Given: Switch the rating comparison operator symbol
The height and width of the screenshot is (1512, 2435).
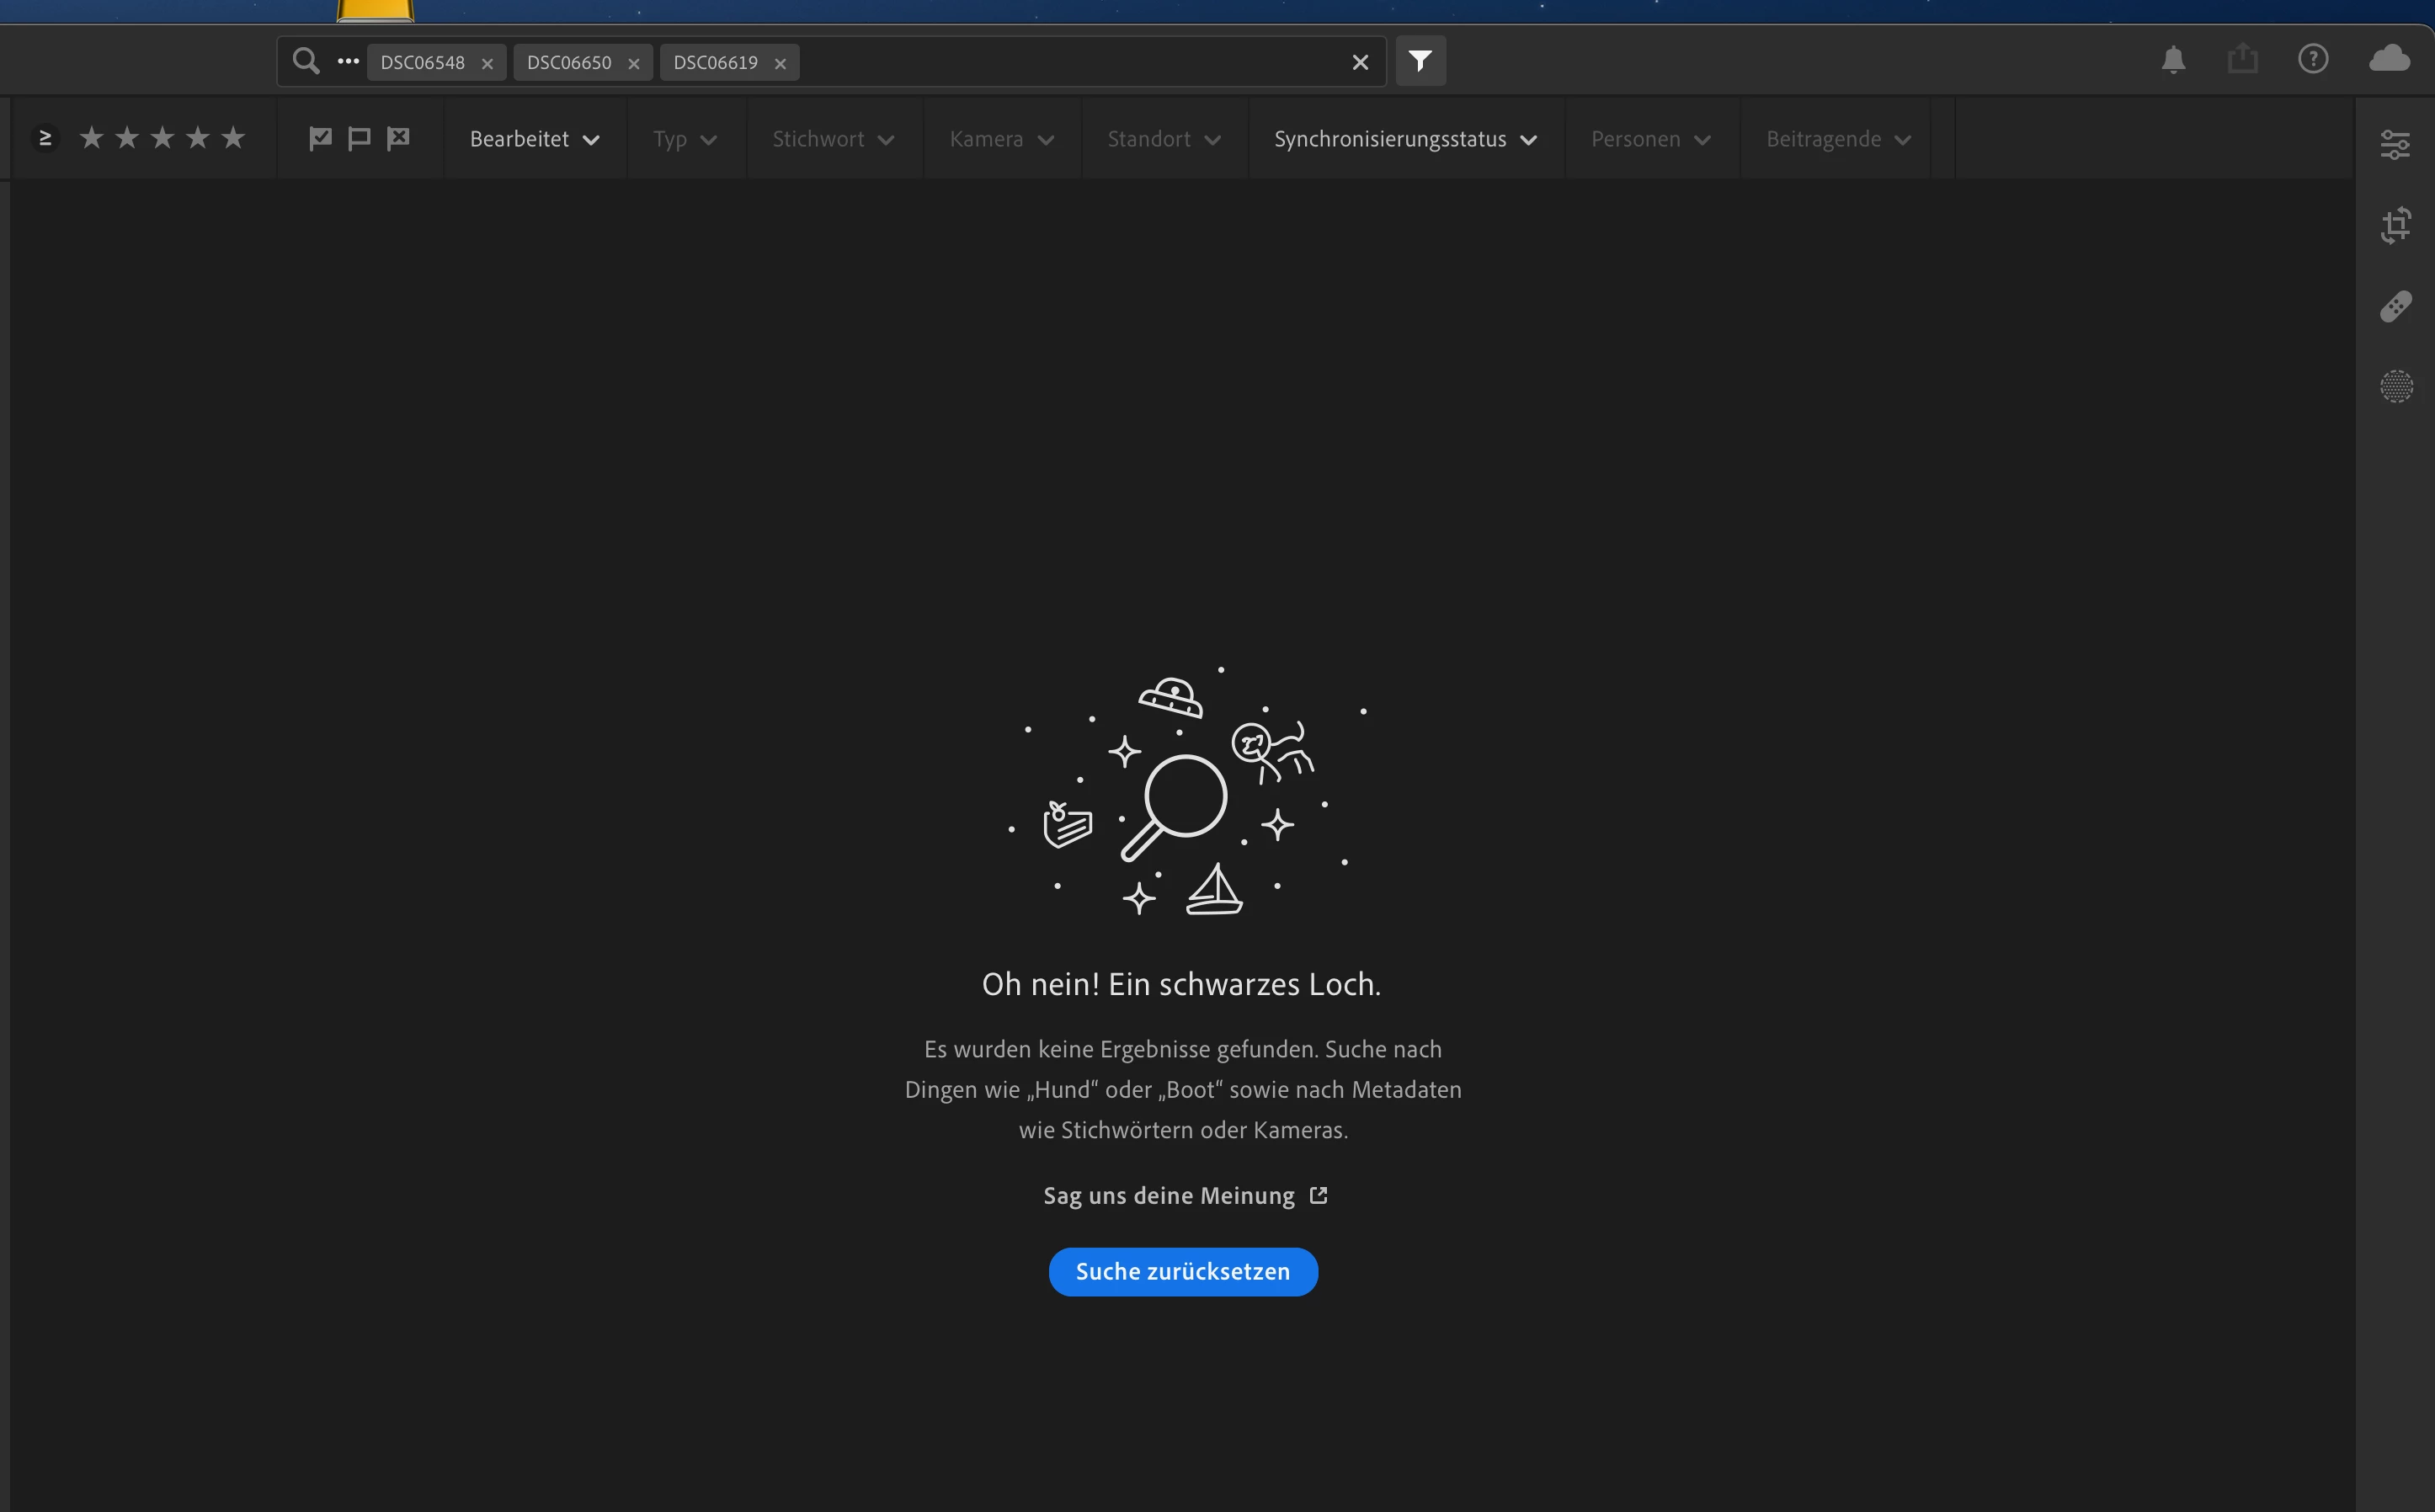Looking at the screenshot, I should [45, 138].
